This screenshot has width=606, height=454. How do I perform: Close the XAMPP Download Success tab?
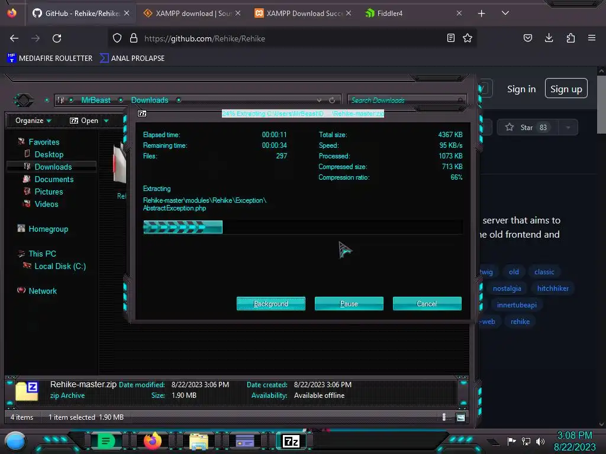coord(349,13)
